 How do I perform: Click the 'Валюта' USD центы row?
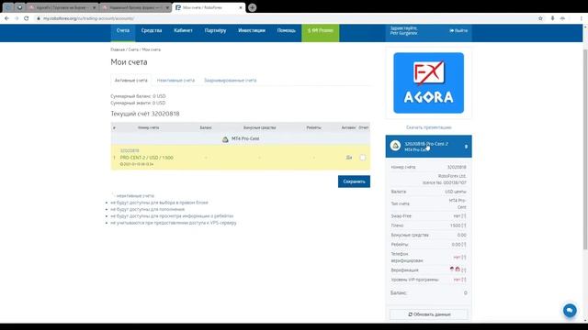(429, 192)
